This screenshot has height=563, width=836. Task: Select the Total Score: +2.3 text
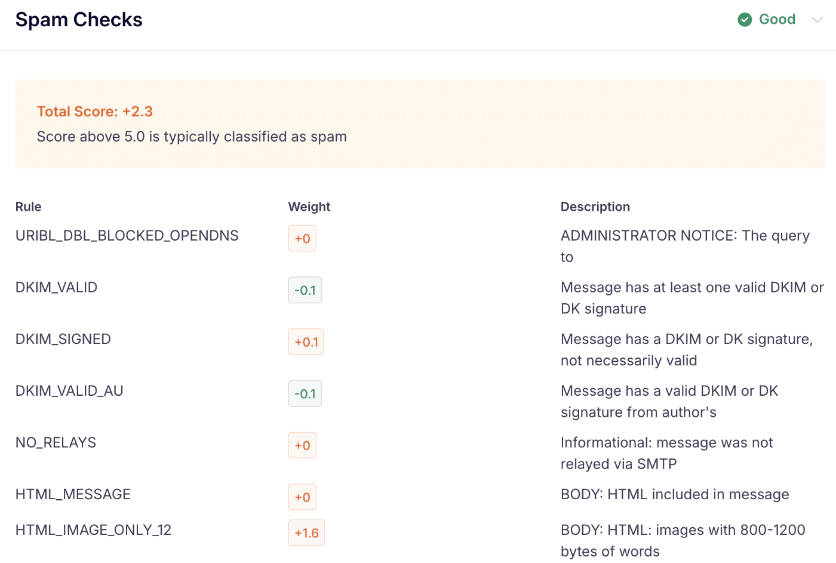pyautogui.click(x=95, y=112)
